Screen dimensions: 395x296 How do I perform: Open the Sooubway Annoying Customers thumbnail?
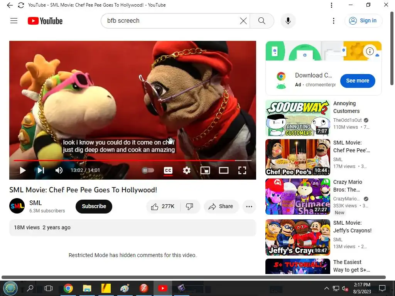[x=297, y=118]
